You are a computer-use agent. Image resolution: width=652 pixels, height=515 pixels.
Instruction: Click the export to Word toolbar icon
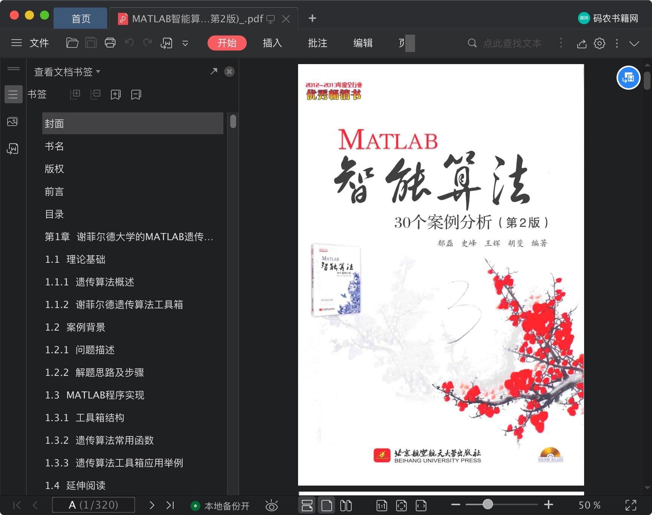tap(166, 43)
